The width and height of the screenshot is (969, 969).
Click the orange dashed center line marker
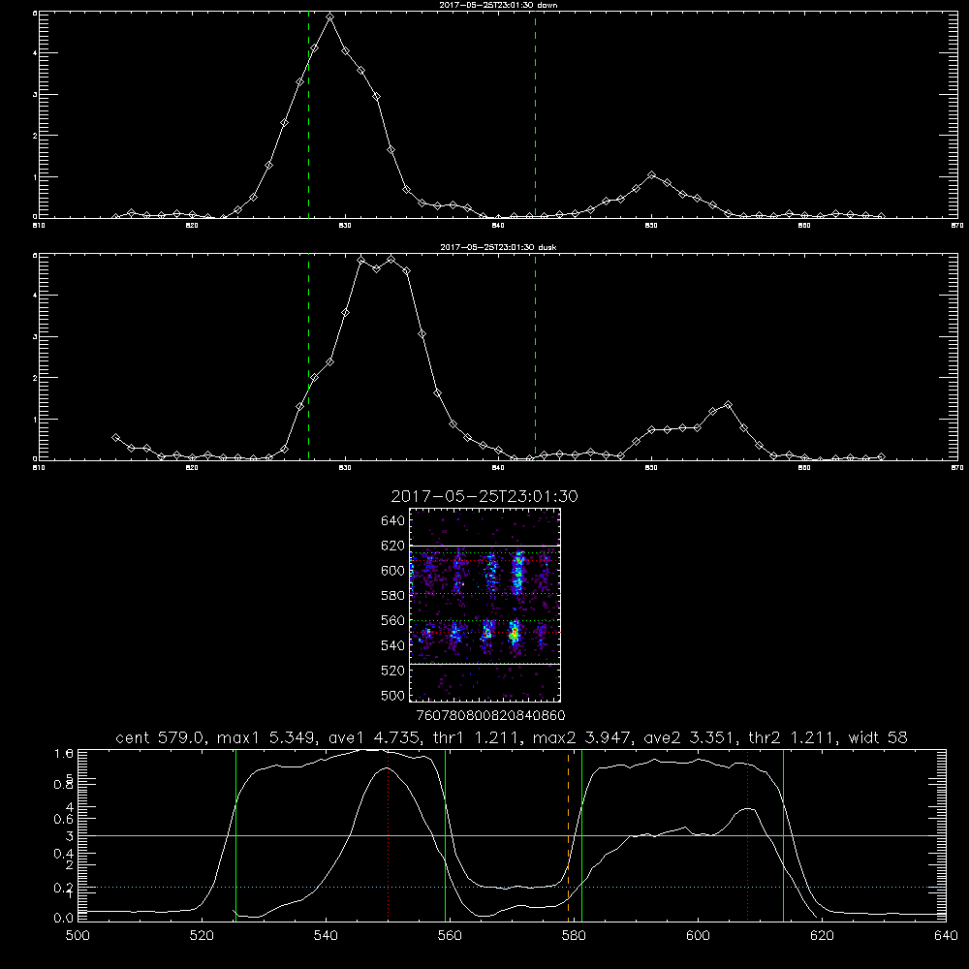pos(569,834)
